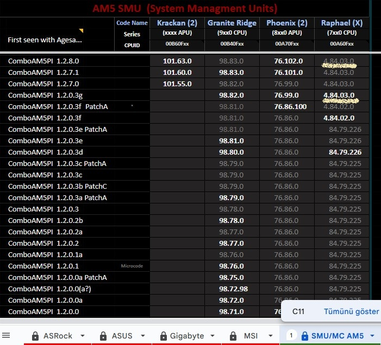Open the Raphael (X) header link
Screen dimensions: 381x345
[342, 23]
